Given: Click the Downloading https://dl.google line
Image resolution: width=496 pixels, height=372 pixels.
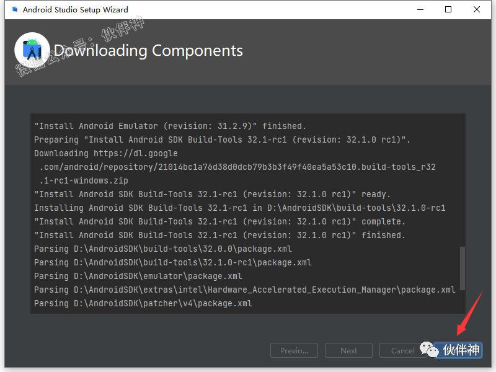Looking at the screenshot, I should pyautogui.click(x=106, y=153).
